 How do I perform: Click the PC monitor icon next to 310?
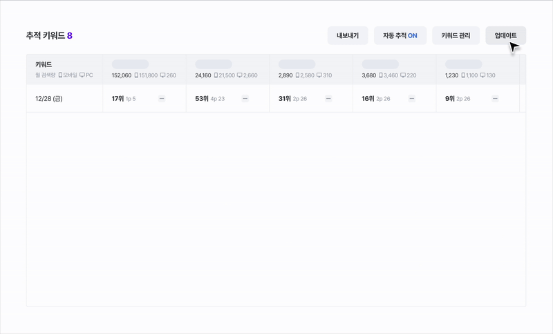tap(319, 75)
